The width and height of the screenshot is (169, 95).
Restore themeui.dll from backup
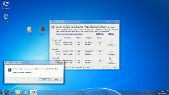(x=111, y=54)
